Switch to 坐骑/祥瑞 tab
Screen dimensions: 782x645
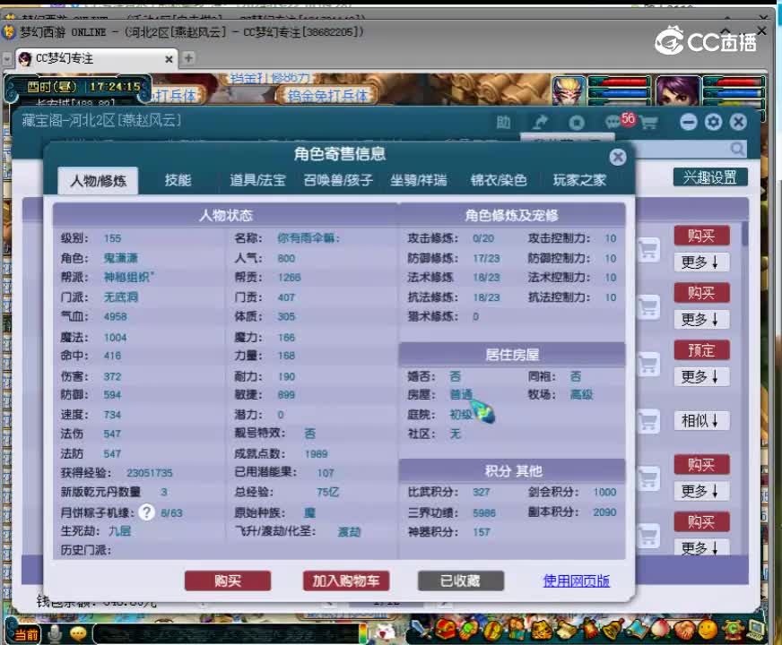pos(418,180)
